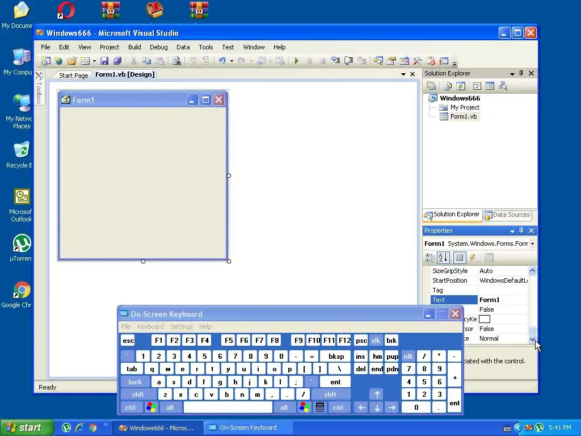Select the SizeGripStyle property row
The image size is (581, 436).
point(479,271)
